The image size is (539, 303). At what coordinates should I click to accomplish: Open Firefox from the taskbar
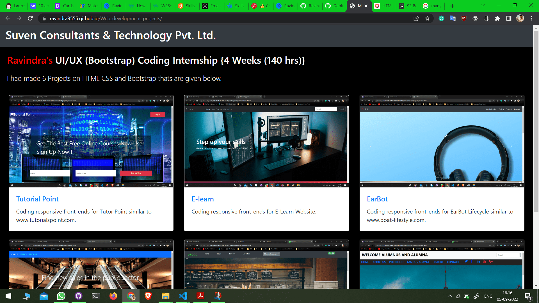click(113, 296)
